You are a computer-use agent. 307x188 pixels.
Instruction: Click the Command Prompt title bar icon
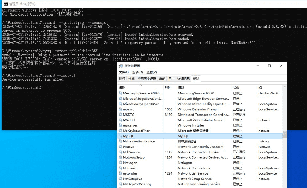coord(6,4)
